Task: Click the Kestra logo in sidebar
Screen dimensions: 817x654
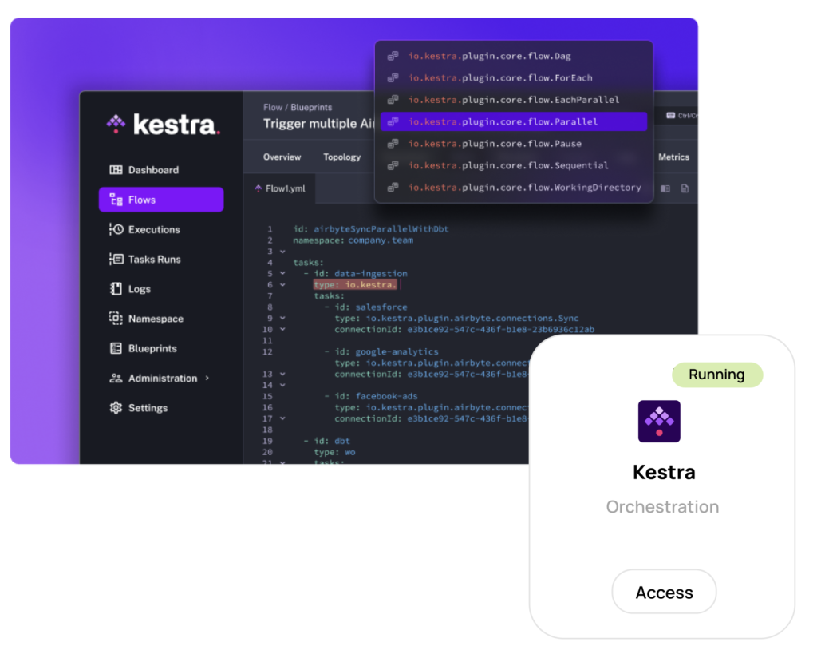Action: (164, 124)
